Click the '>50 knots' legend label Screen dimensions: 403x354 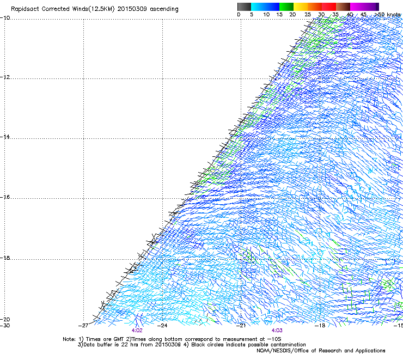(388, 15)
